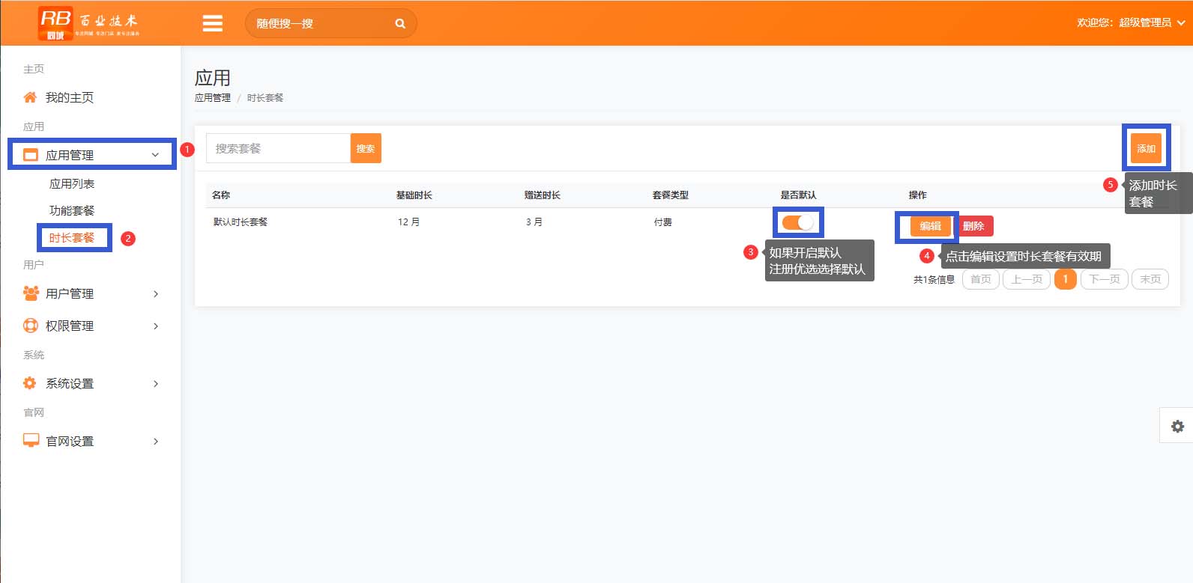1193x583 pixels.
Task: Expand the 用户管理 submenu arrow
Action: coord(156,294)
